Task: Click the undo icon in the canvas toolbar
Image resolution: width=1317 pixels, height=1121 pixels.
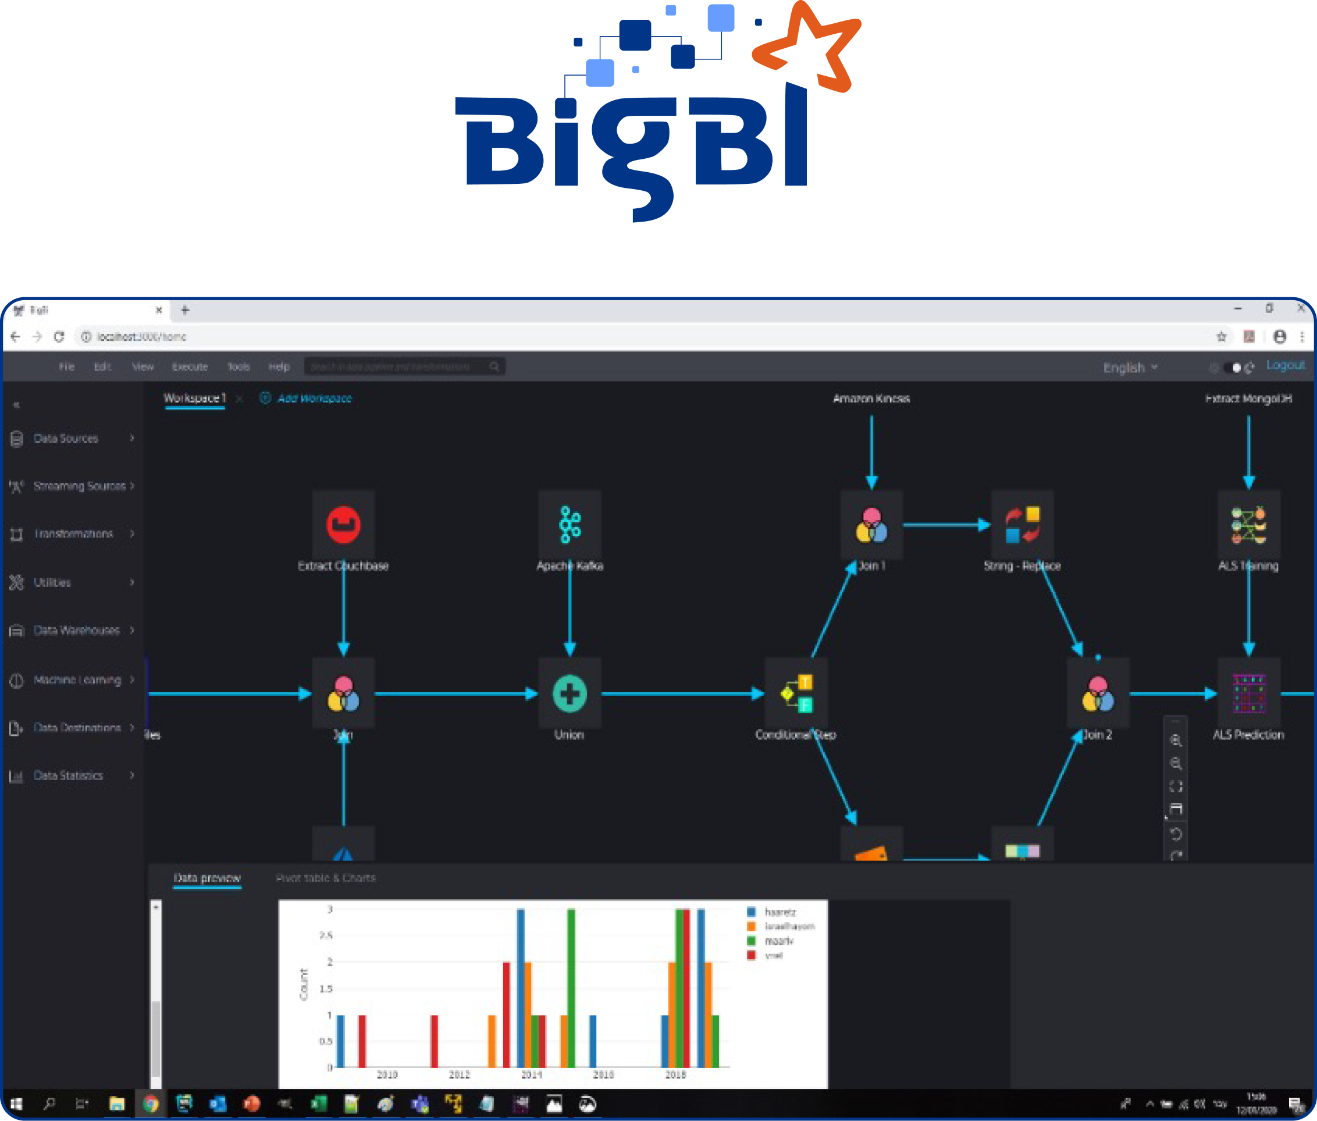Action: click(x=1176, y=832)
